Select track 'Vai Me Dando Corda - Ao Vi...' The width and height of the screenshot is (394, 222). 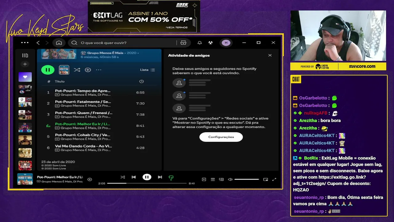83,146
